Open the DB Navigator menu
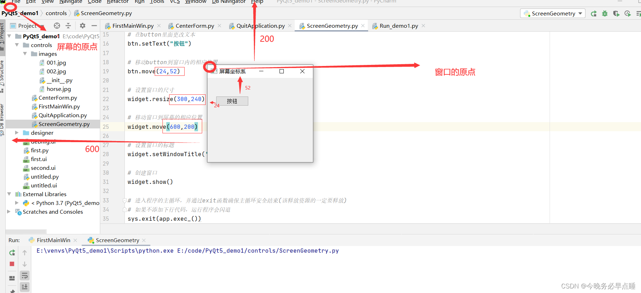Image resolution: width=641 pixels, height=293 pixels. [x=229, y=2]
